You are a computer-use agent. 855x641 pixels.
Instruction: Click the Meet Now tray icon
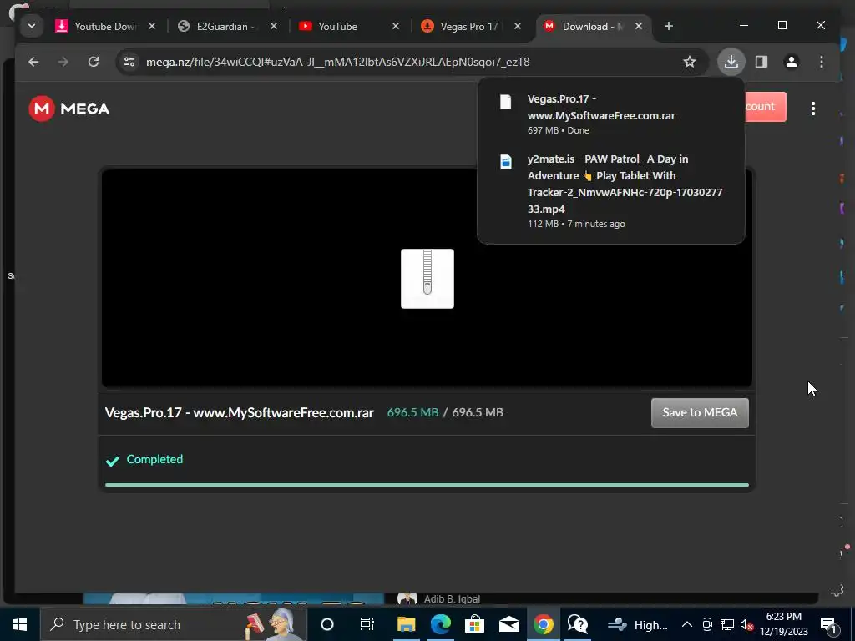coord(707,624)
